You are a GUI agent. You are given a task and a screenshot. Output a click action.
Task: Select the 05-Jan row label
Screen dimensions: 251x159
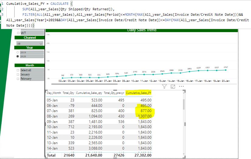[52, 100]
